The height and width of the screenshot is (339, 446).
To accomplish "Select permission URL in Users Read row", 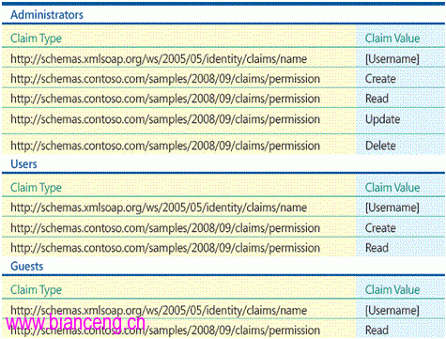I will [165, 248].
